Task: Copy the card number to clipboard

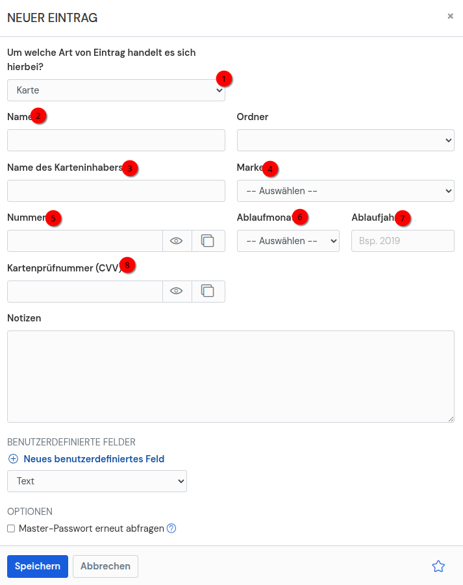Action: [208, 241]
